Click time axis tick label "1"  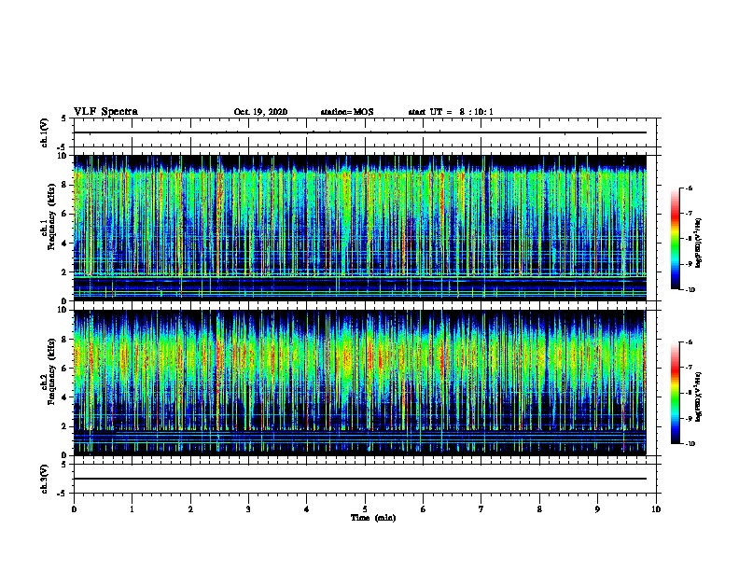[132, 509]
